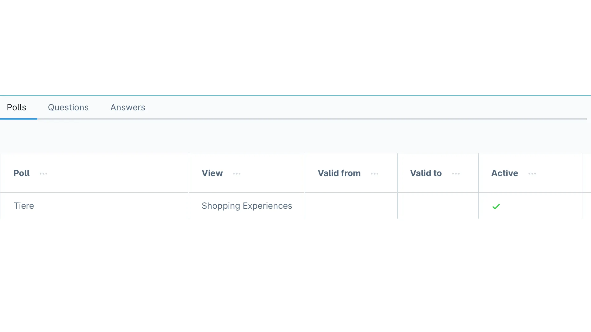Screen dimensions: 591x332
Task: Sort by the View column header
Action: click(x=212, y=173)
